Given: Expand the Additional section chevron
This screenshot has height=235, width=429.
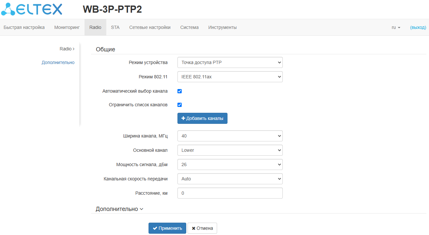Looking at the screenshot, I should pyautogui.click(x=141, y=209).
